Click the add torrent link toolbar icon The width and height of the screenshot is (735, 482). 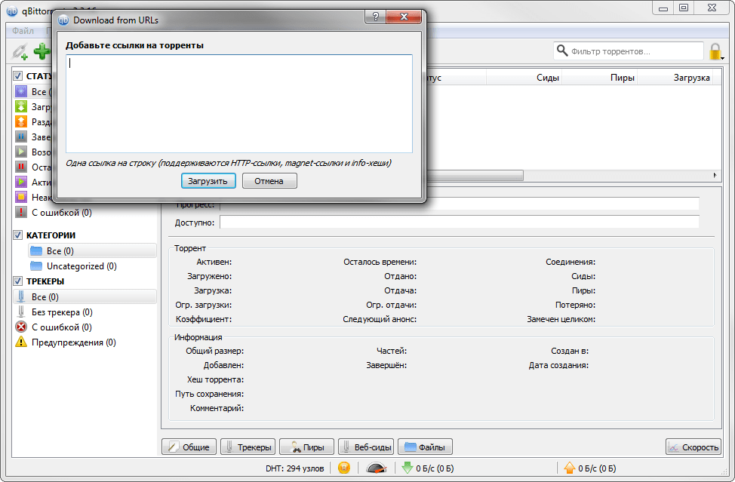click(20, 51)
